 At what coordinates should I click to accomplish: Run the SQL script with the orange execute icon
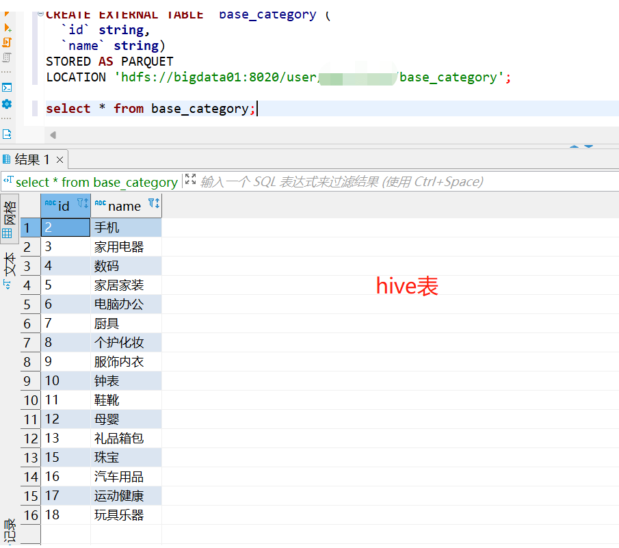8,13
